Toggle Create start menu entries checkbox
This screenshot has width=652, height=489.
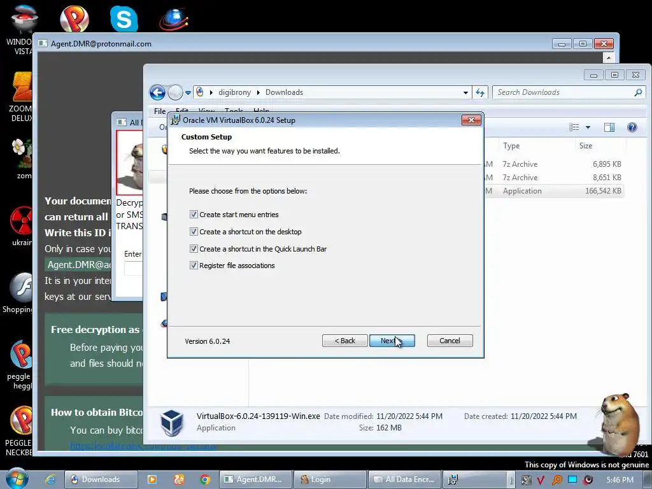[x=194, y=215]
